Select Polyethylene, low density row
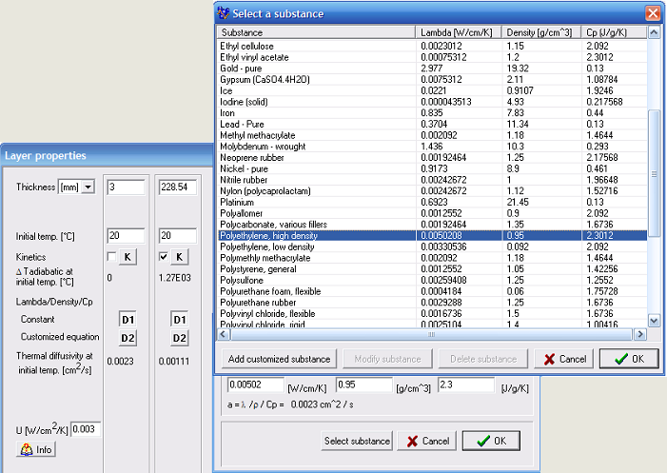 point(433,246)
